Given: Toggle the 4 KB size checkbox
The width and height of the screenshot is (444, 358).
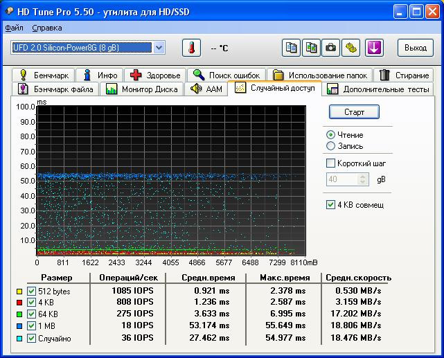Looking at the screenshot, I should (x=31, y=303).
